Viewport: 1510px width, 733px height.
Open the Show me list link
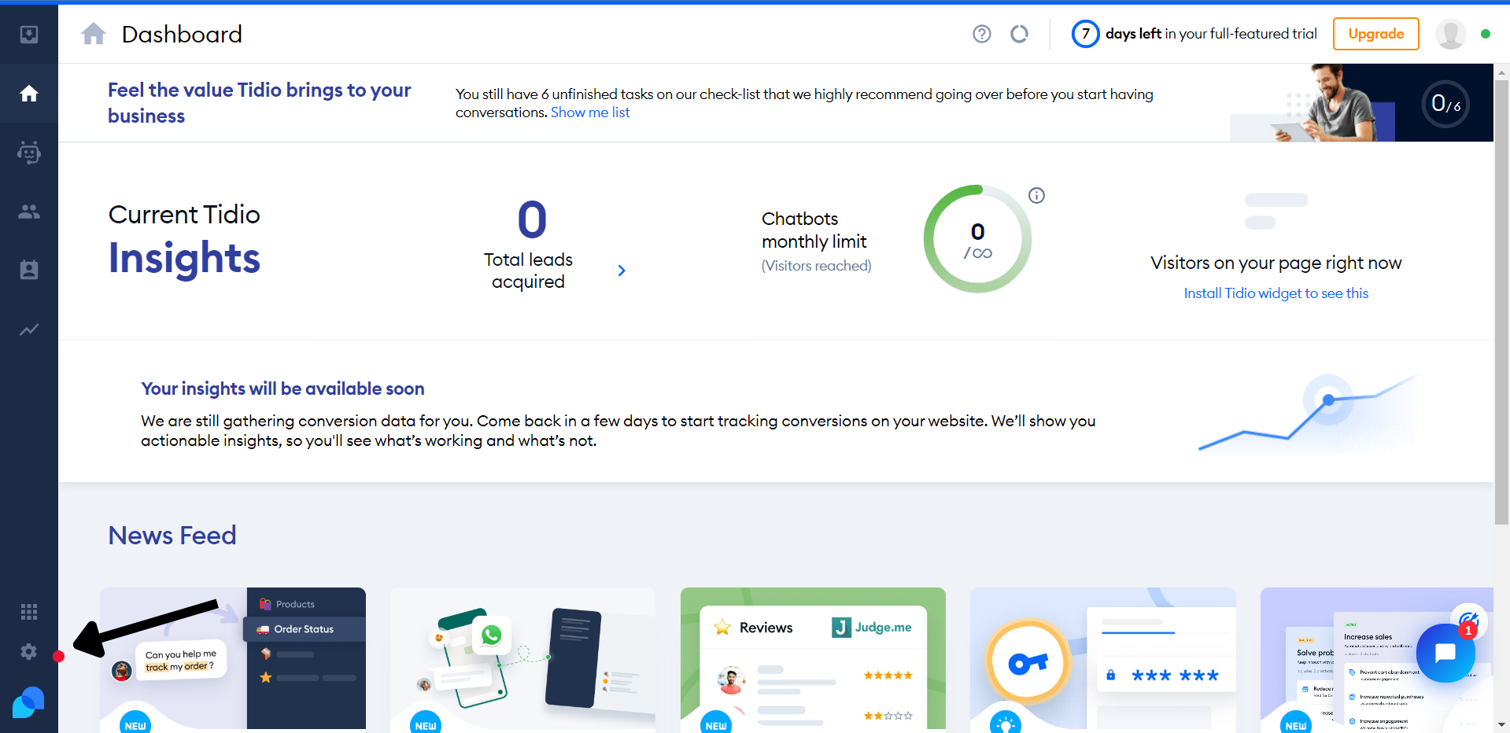click(x=590, y=112)
